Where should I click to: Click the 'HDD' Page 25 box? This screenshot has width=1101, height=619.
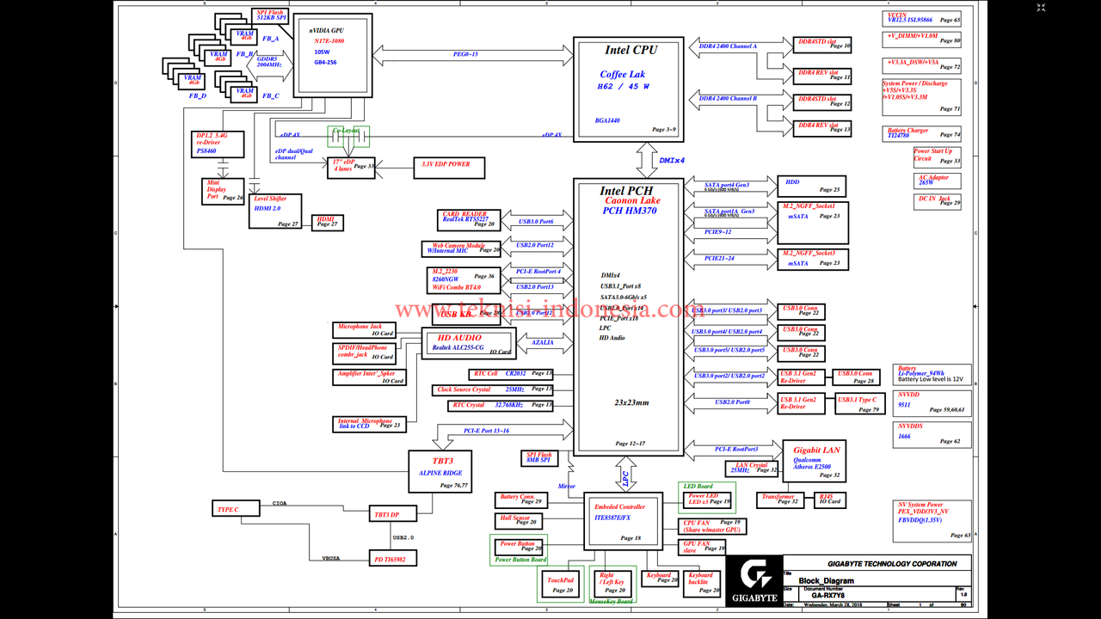tap(811, 186)
